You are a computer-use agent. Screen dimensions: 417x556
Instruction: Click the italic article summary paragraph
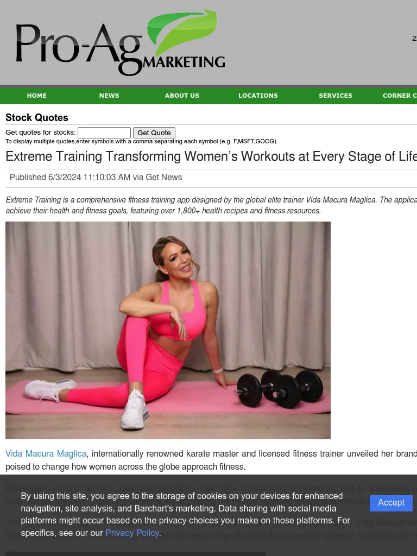[211, 205]
